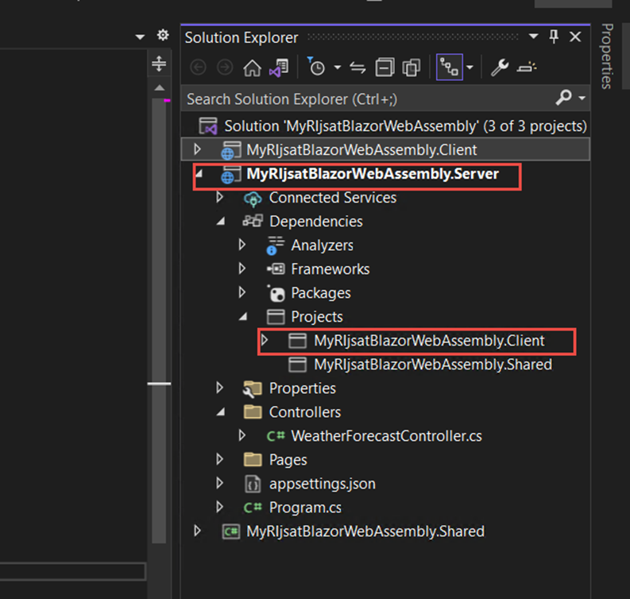Switch between solutions and folder views
Viewport: 630px width, 599px height.
[278, 68]
